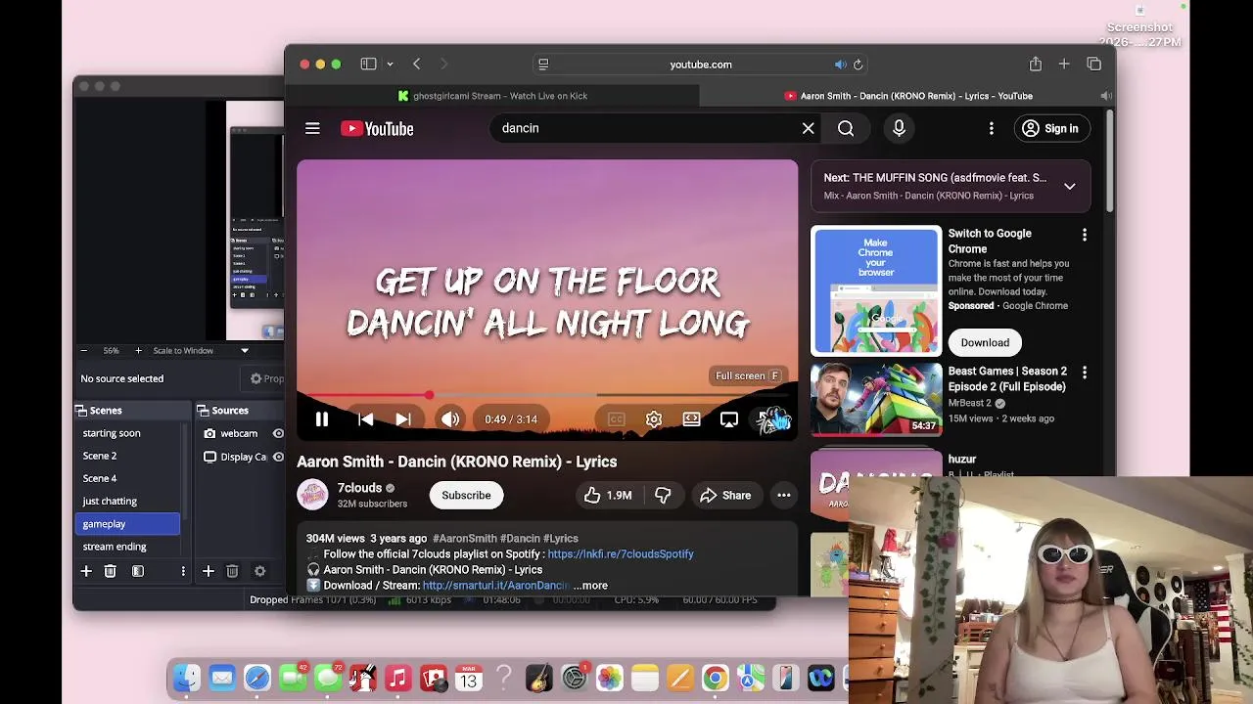Open lnkfi.re/7cloudsSpotify link
The width and height of the screenshot is (1253, 704).
621,553
